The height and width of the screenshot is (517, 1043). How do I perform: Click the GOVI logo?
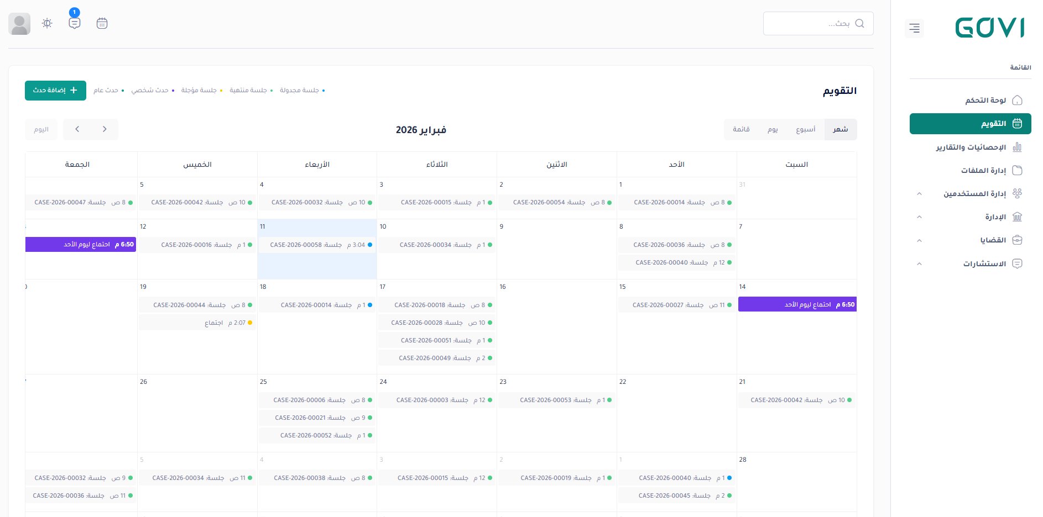pos(989,28)
